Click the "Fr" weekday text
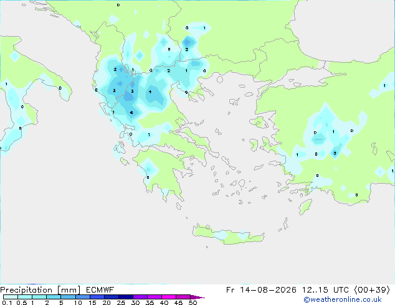This screenshot has height=305, width=395. (x=231, y=290)
